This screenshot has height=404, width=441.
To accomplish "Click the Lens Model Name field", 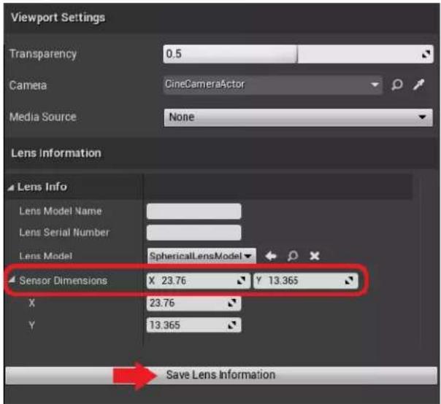I will [193, 211].
